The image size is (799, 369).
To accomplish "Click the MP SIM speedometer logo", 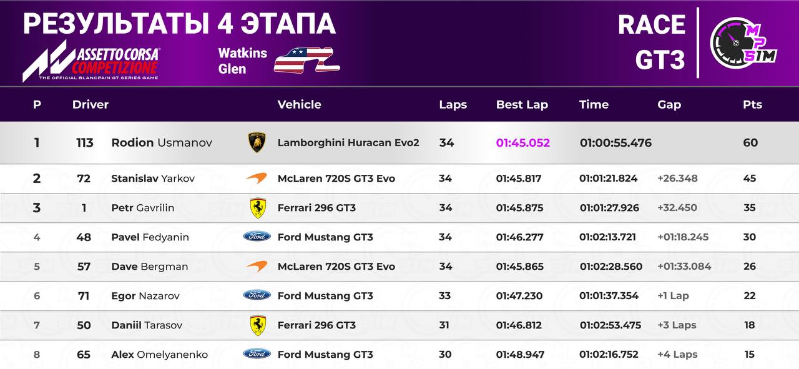I will (x=743, y=42).
